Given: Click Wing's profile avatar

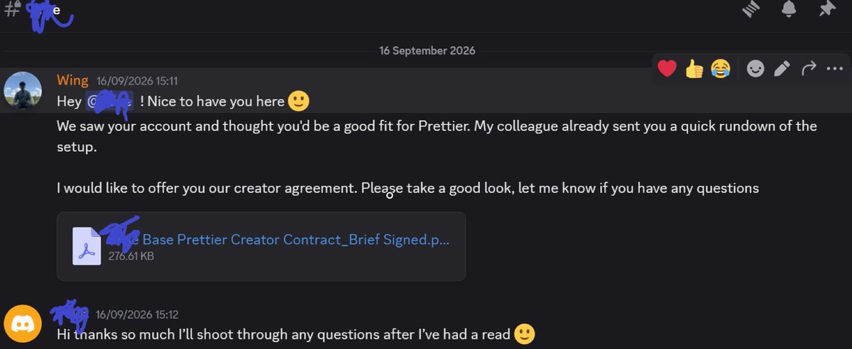Looking at the screenshot, I should pyautogui.click(x=23, y=90).
